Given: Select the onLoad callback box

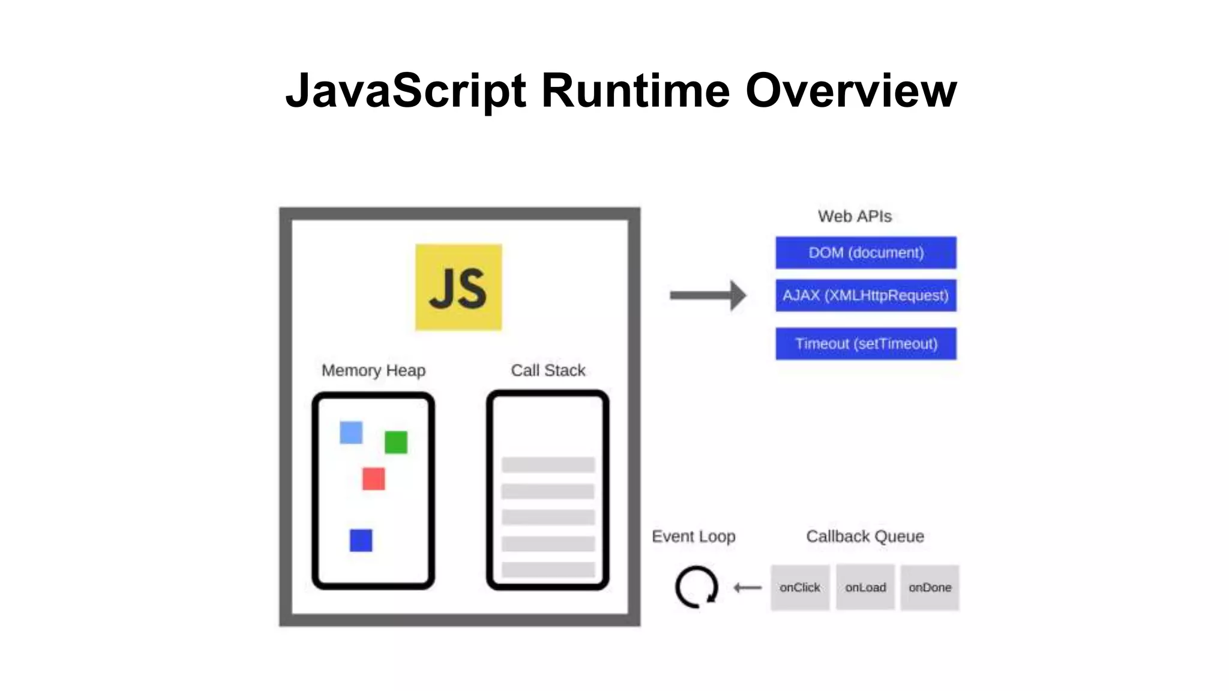Looking at the screenshot, I should [x=865, y=587].
